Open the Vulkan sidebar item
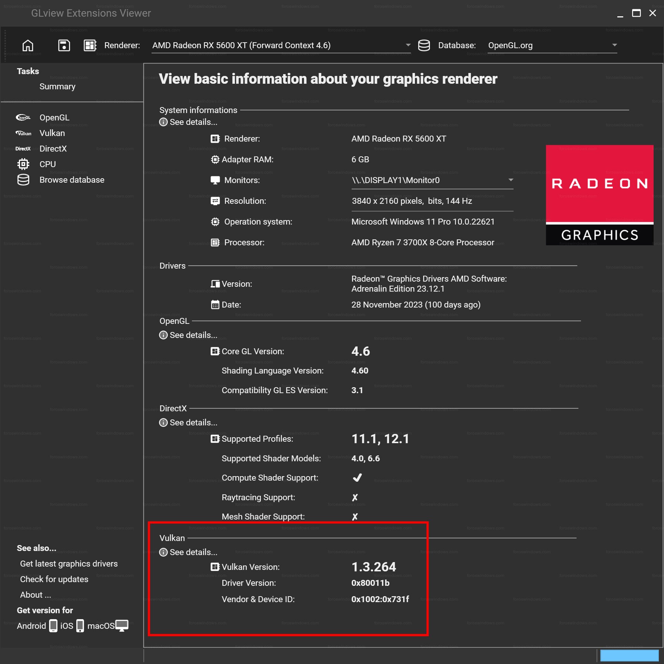The width and height of the screenshot is (664, 664). tap(52, 133)
